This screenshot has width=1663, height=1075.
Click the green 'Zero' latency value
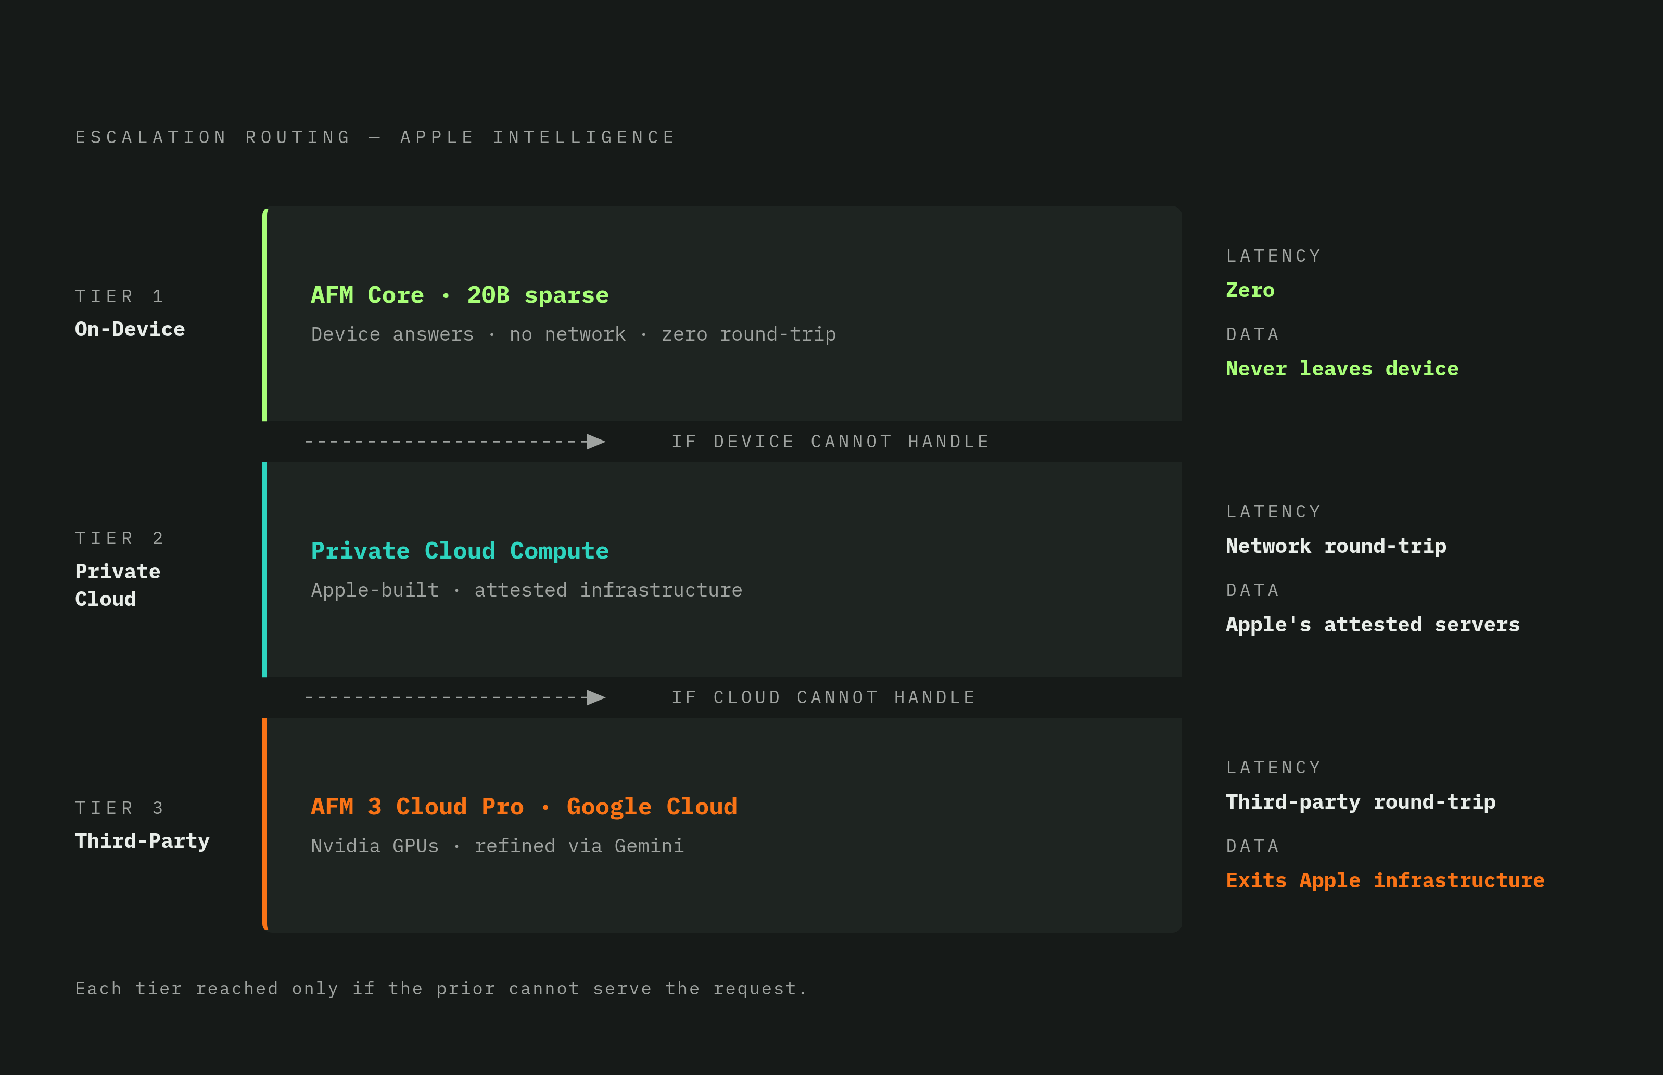(1250, 290)
